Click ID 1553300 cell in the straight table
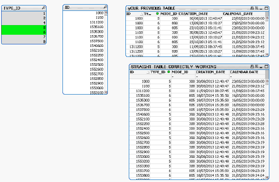The width and height of the screenshot is (279, 182). (140, 166)
